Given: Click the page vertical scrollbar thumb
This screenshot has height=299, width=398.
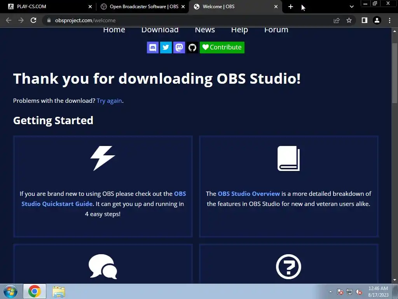Looking at the screenshot, I should [x=395, y=73].
